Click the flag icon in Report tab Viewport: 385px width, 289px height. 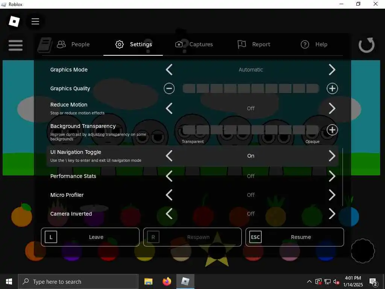coord(242,44)
